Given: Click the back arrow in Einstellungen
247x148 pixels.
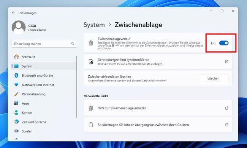Looking at the screenshot, I should [13, 13].
